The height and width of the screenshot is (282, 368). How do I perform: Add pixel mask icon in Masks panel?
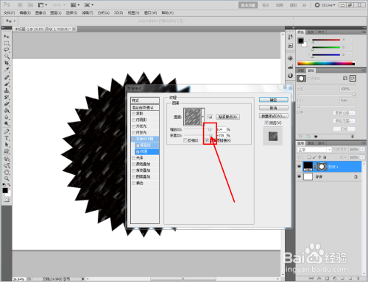tap(345, 78)
